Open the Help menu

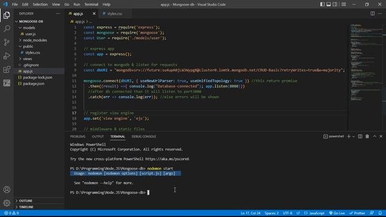click(106, 4)
